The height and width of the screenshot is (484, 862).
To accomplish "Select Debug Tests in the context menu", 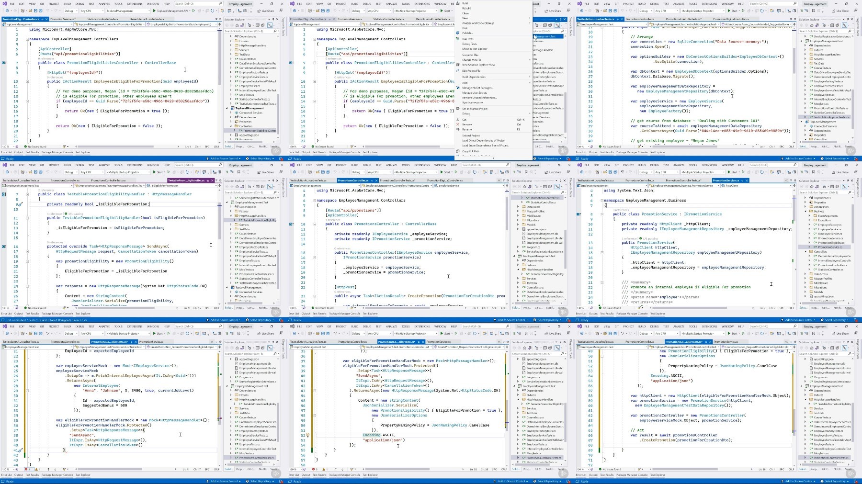I will (493, 44).
